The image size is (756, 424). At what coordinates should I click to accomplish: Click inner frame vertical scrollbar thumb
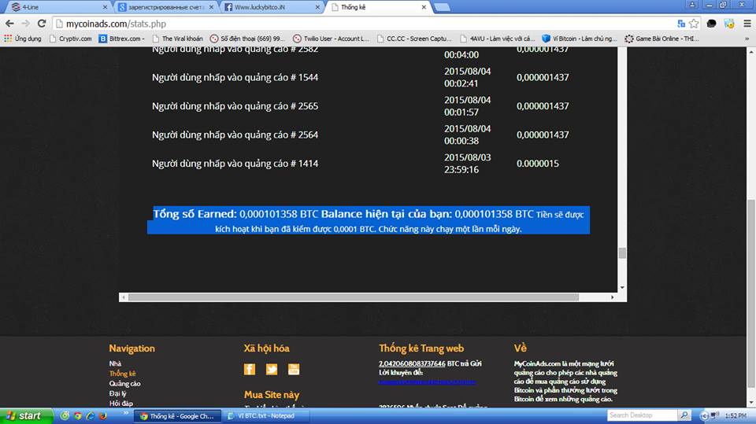(x=622, y=253)
